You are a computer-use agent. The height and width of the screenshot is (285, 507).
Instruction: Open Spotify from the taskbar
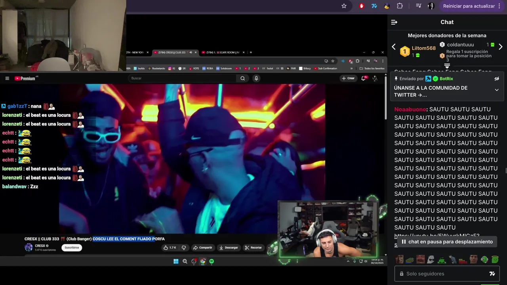point(212,261)
